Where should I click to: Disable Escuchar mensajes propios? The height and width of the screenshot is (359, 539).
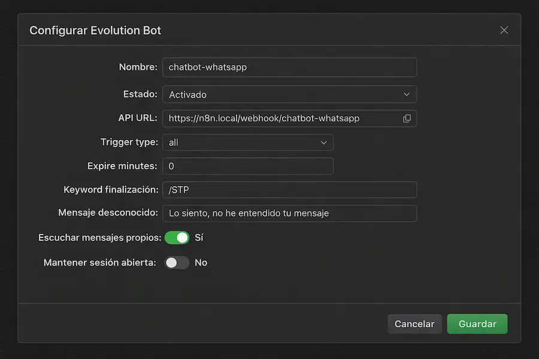point(177,238)
